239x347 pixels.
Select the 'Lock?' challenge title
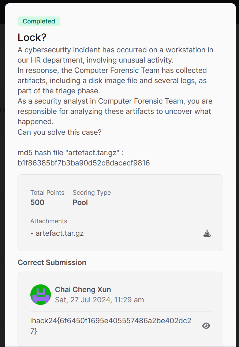[32, 37]
